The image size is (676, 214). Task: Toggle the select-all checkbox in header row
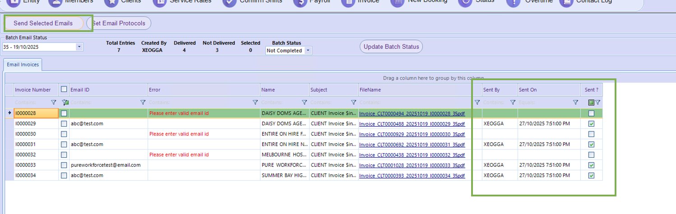point(64,90)
